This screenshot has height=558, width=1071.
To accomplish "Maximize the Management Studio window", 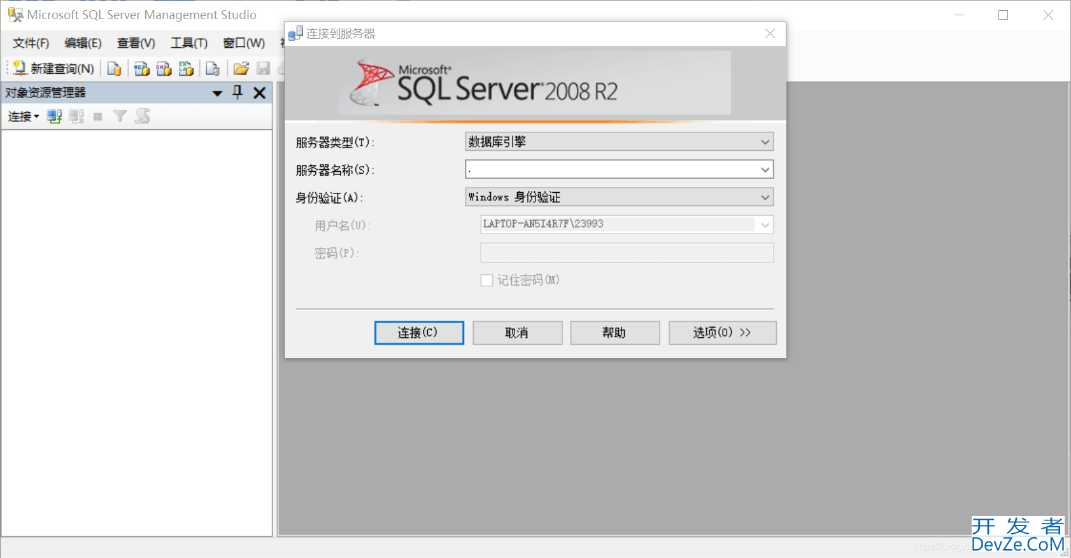I will 1003,15.
